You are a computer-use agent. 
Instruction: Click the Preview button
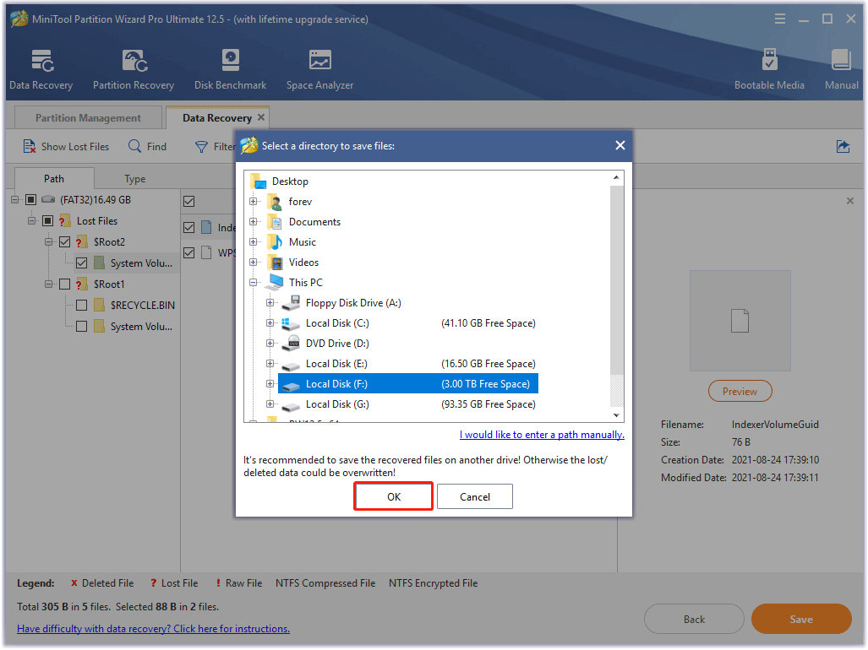coord(740,392)
